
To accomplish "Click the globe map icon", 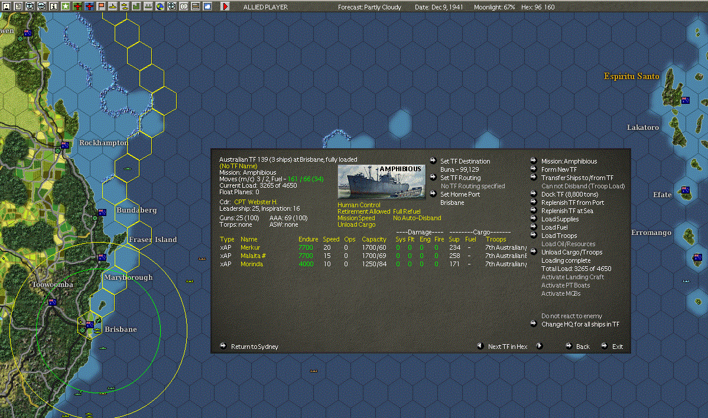I will (x=160, y=6).
